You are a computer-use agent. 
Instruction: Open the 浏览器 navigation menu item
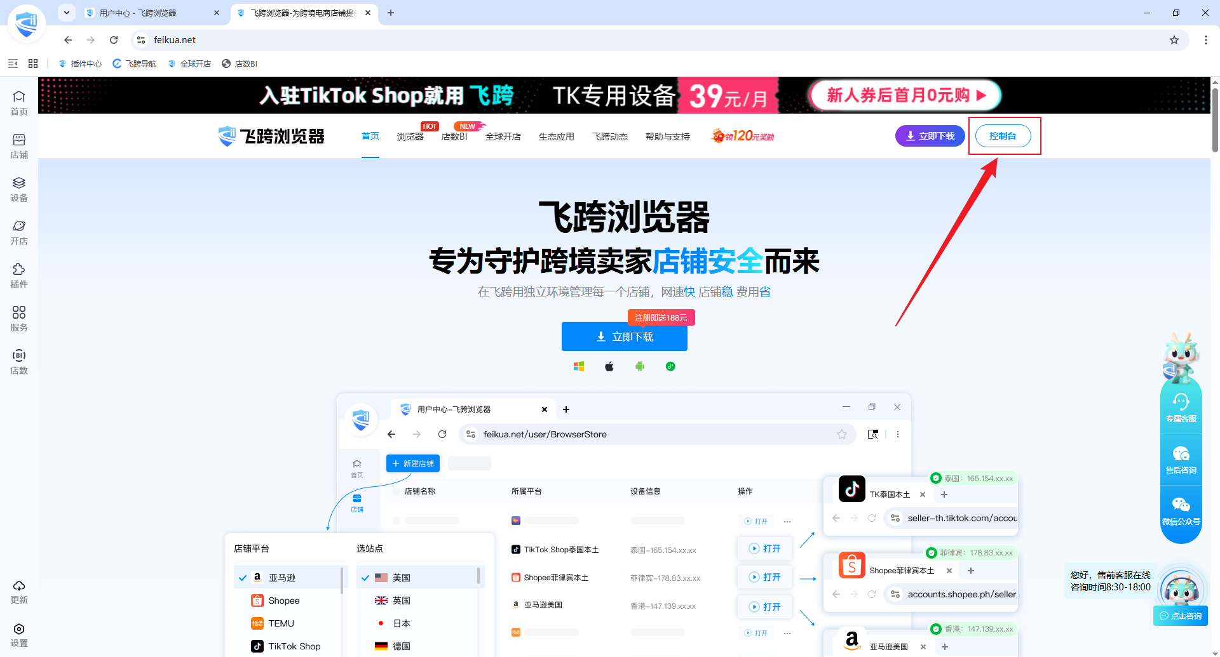(x=410, y=136)
